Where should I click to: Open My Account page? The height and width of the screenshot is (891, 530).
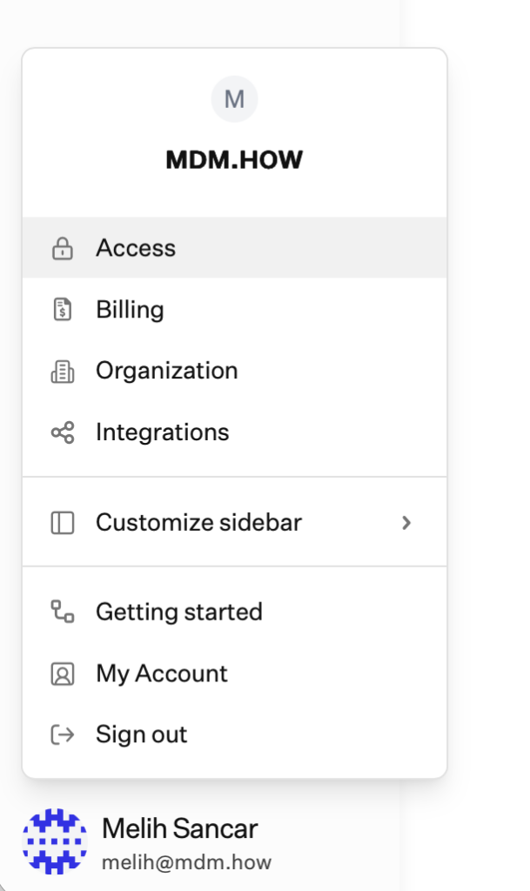click(x=235, y=674)
